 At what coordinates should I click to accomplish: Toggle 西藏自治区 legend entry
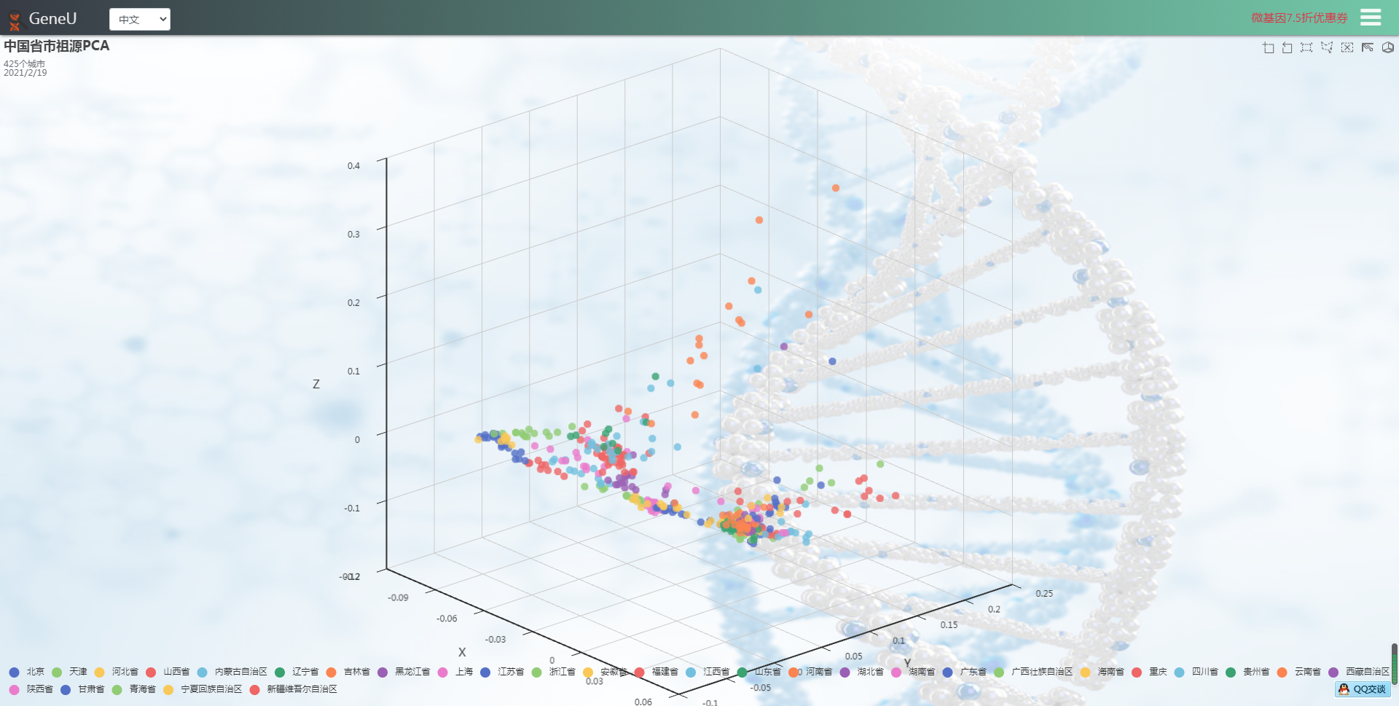coord(1359,672)
